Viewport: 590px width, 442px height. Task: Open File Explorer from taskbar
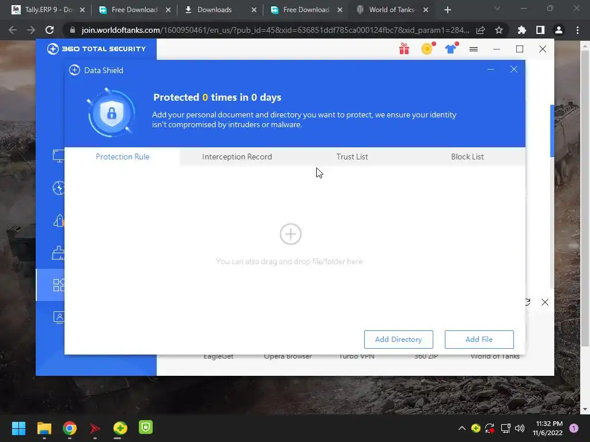[44, 428]
